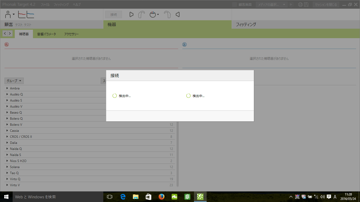The width and height of the screenshot is (360, 202).
Task: Open the ヘルプ menu
Action: 77,5
